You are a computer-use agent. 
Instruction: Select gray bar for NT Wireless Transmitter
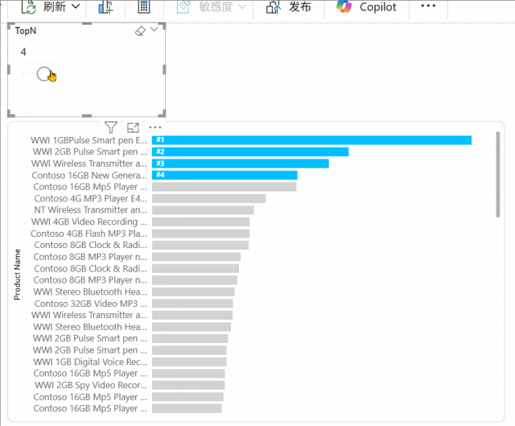203,210
